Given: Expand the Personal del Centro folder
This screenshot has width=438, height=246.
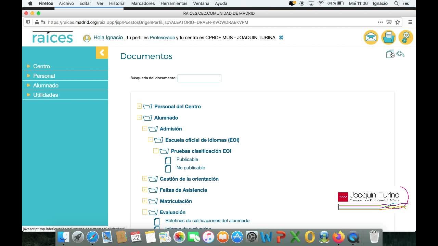Looking at the screenshot, I should point(139,106).
